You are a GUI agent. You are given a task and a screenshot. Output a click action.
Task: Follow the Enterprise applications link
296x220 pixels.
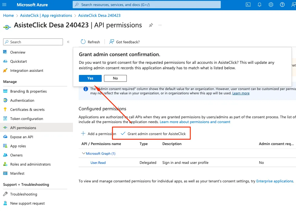pyautogui.click(x=275, y=181)
